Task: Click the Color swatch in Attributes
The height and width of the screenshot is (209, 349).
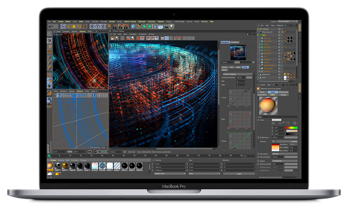Action: (276, 120)
